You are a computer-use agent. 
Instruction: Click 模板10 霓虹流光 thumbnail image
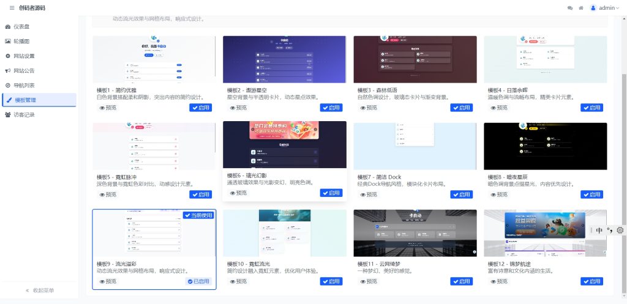[284, 233]
